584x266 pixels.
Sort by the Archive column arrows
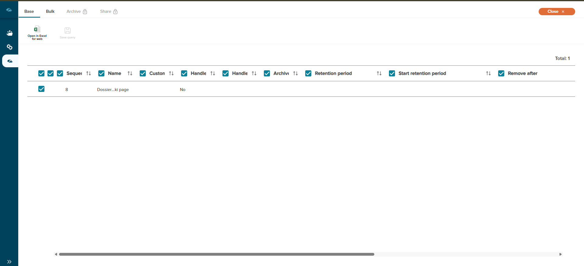click(x=295, y=73)
